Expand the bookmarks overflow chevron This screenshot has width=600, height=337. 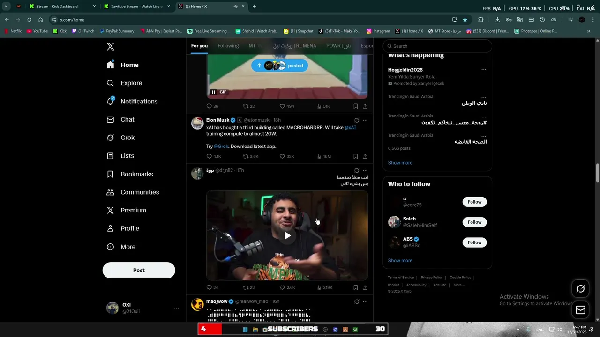[x=589, y=31]
